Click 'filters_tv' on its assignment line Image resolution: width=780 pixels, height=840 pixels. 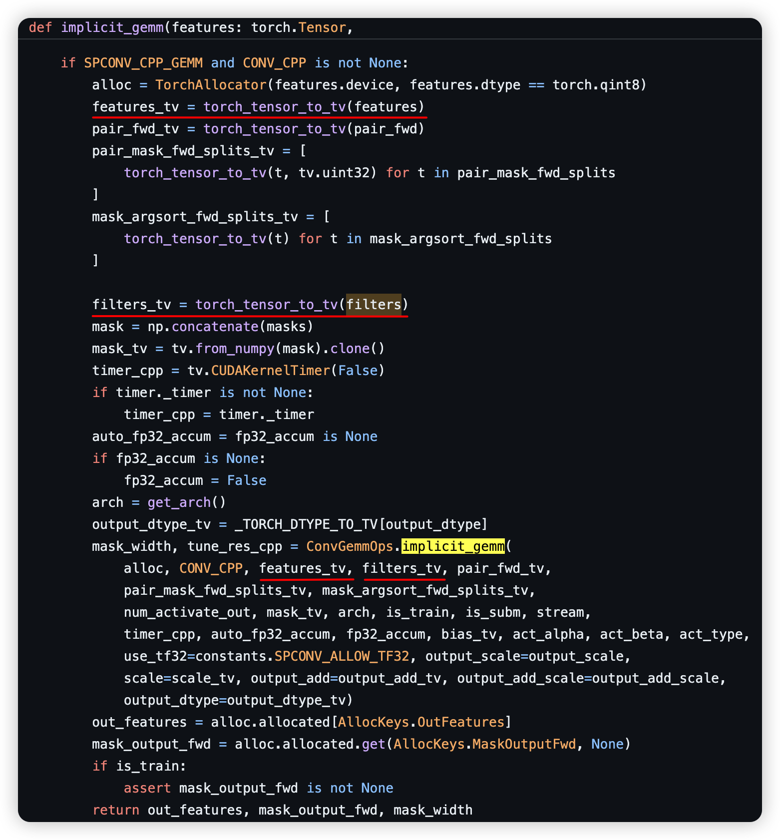tap(132, 305)
